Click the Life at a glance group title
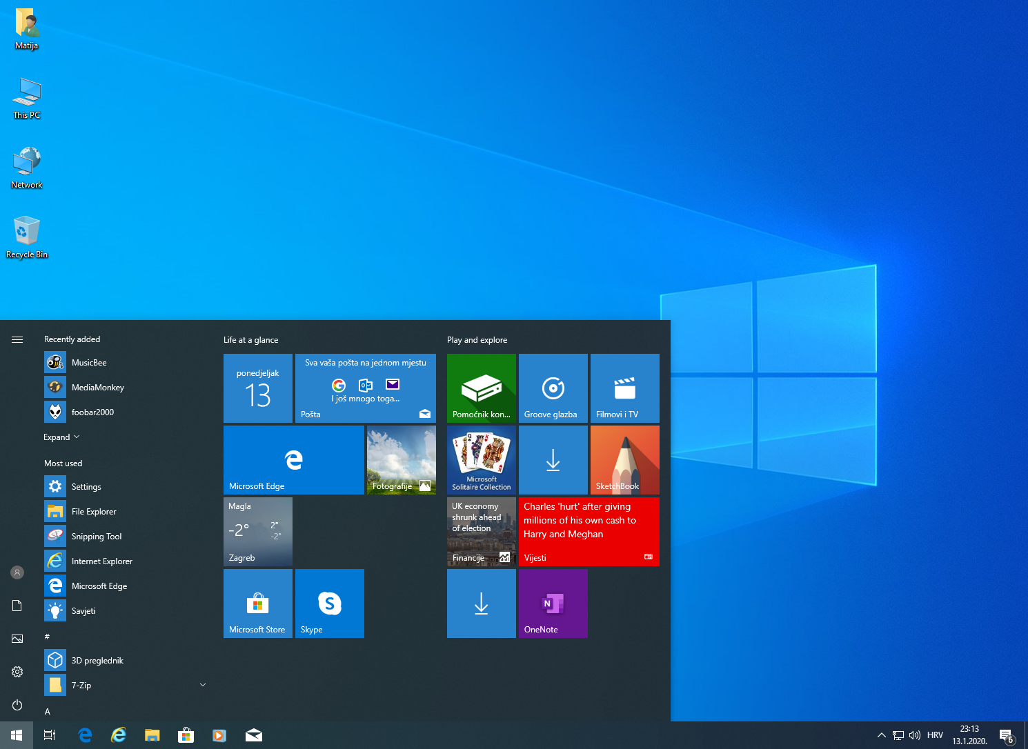The width and height of the screenshot is (1028, 749). (x=251, y=340)
